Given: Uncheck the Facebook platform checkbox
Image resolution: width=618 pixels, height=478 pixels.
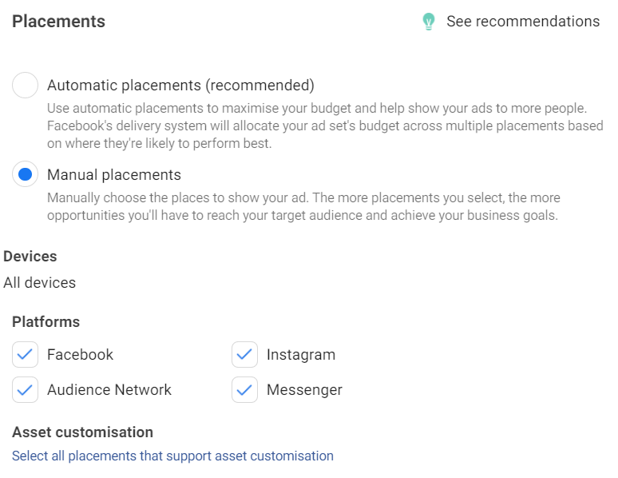Looking at the screenshot, I should pyautogui.click(x=26, y=354).
